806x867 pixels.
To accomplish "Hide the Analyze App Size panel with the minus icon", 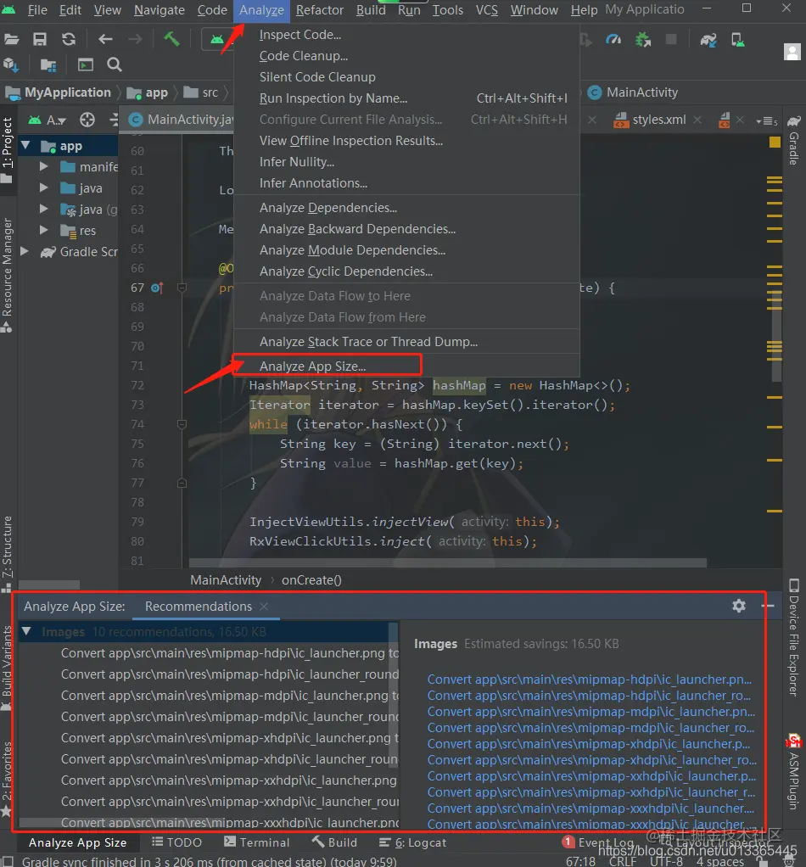I will (x=768, y=606).
